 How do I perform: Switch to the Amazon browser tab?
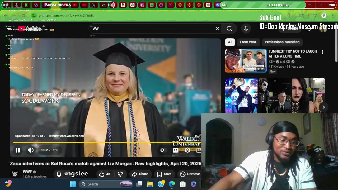(x=123, y=5)
